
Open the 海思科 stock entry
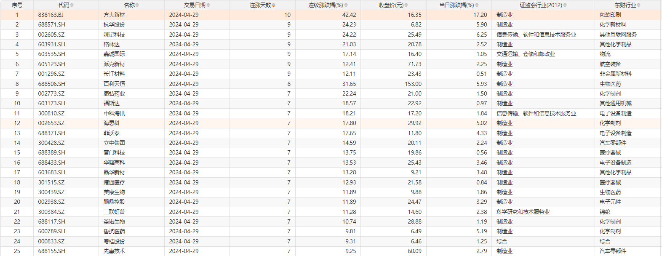click(x=112, y=123)
